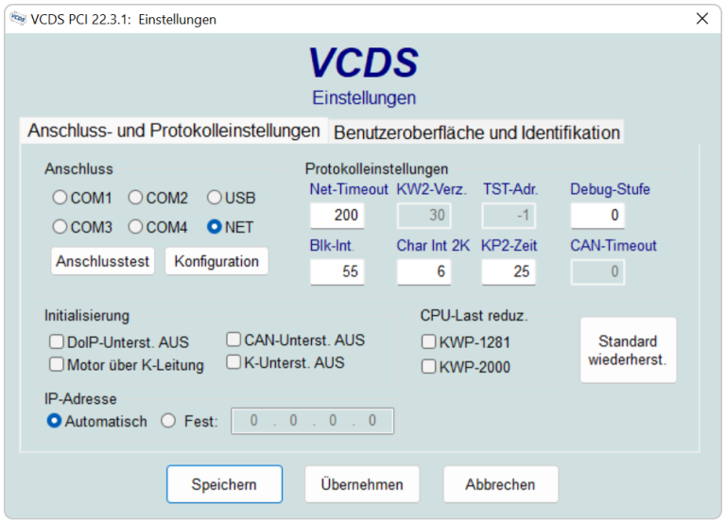
Task: Click Standard wiederherst. button
Action: (628, 350)
